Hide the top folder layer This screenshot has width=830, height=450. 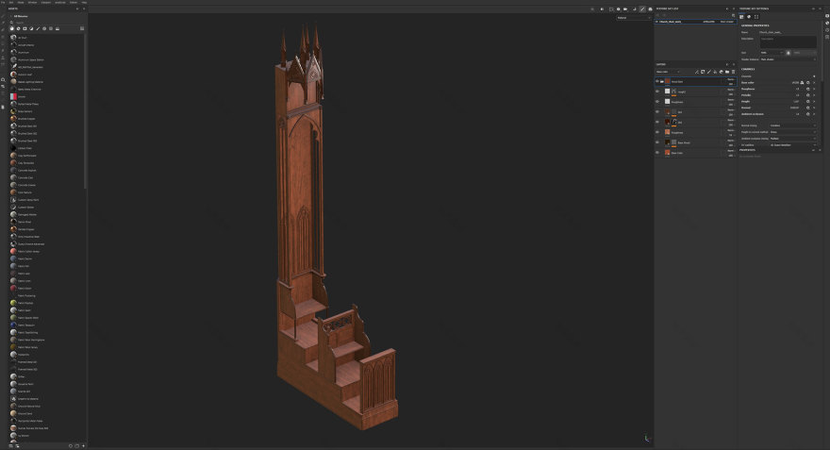pyautogui.click(x=657, y=81)
